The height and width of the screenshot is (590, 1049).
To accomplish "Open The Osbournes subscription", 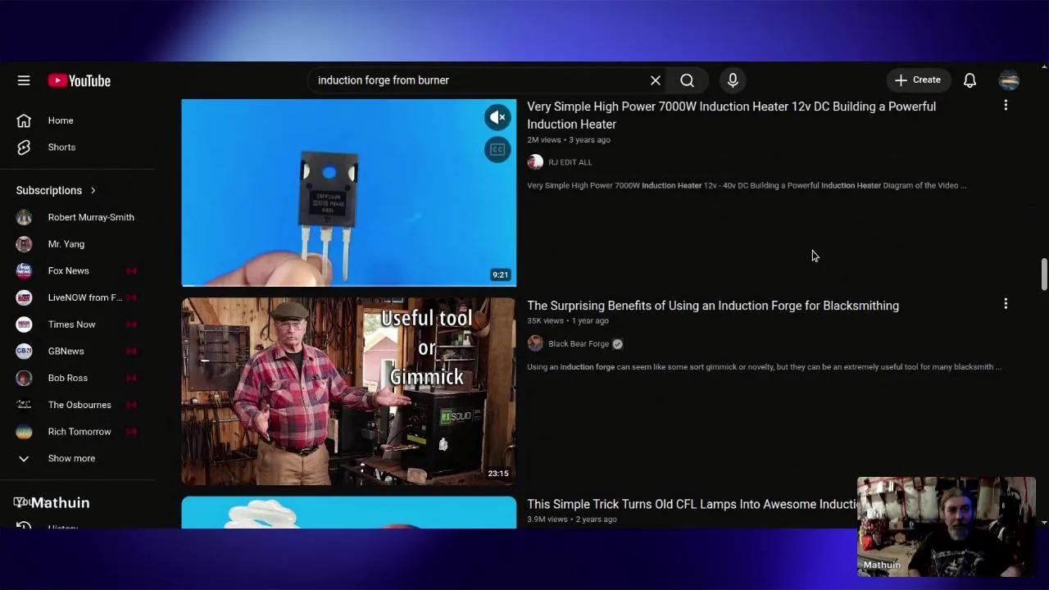I will pyautogui.click(x=78, y=405).
